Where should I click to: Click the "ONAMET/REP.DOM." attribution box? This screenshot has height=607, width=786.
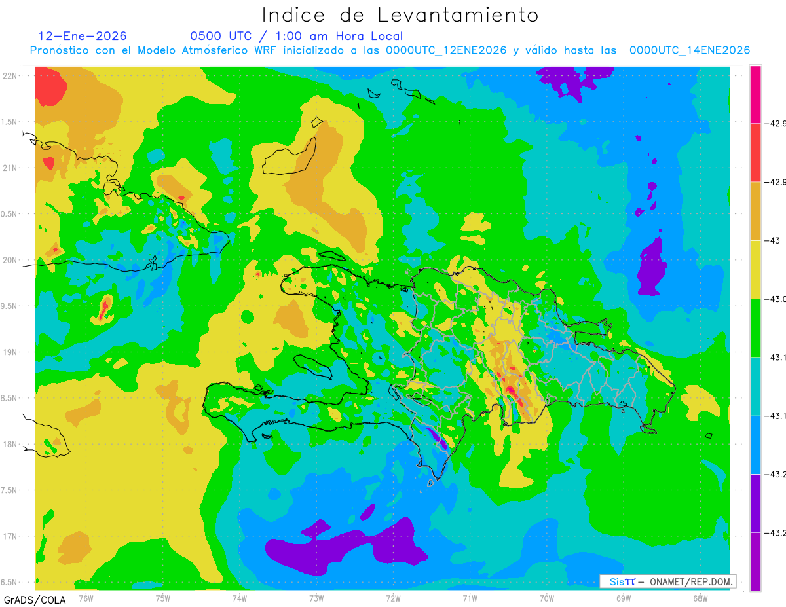coord(668,581)
